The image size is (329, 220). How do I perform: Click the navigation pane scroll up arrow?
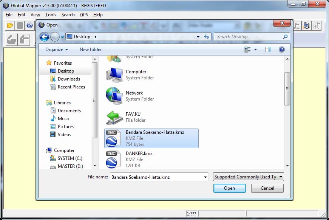point(95,59)
